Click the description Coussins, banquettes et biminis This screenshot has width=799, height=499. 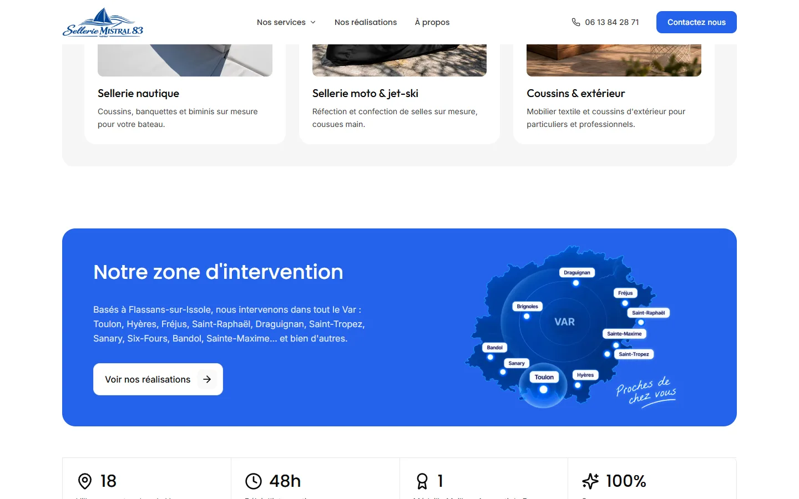[x=178, y=118]
